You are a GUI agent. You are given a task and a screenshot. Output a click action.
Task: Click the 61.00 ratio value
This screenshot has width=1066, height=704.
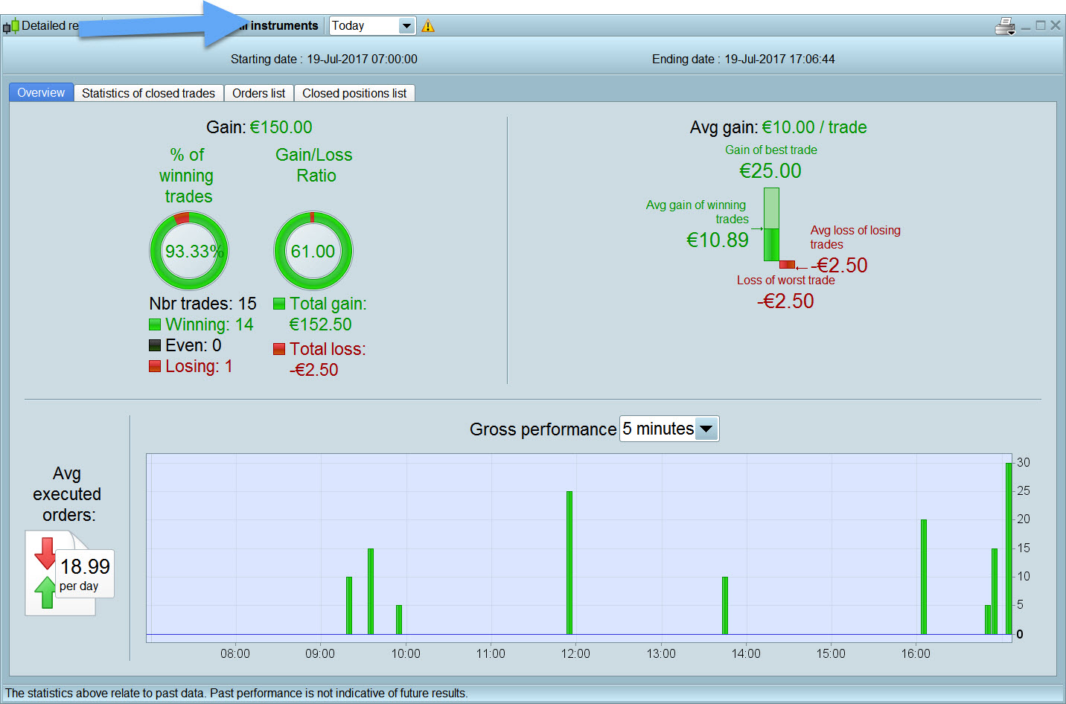pos(313,252)
